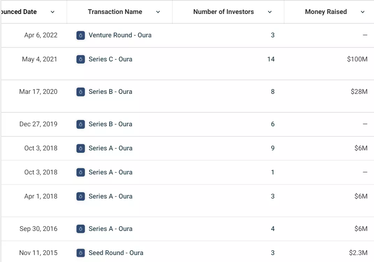374x262 pixels.
Task: Click Oura icon in Oct 3, 2018 nine-investor row
Action: click(x=81, y=148)
